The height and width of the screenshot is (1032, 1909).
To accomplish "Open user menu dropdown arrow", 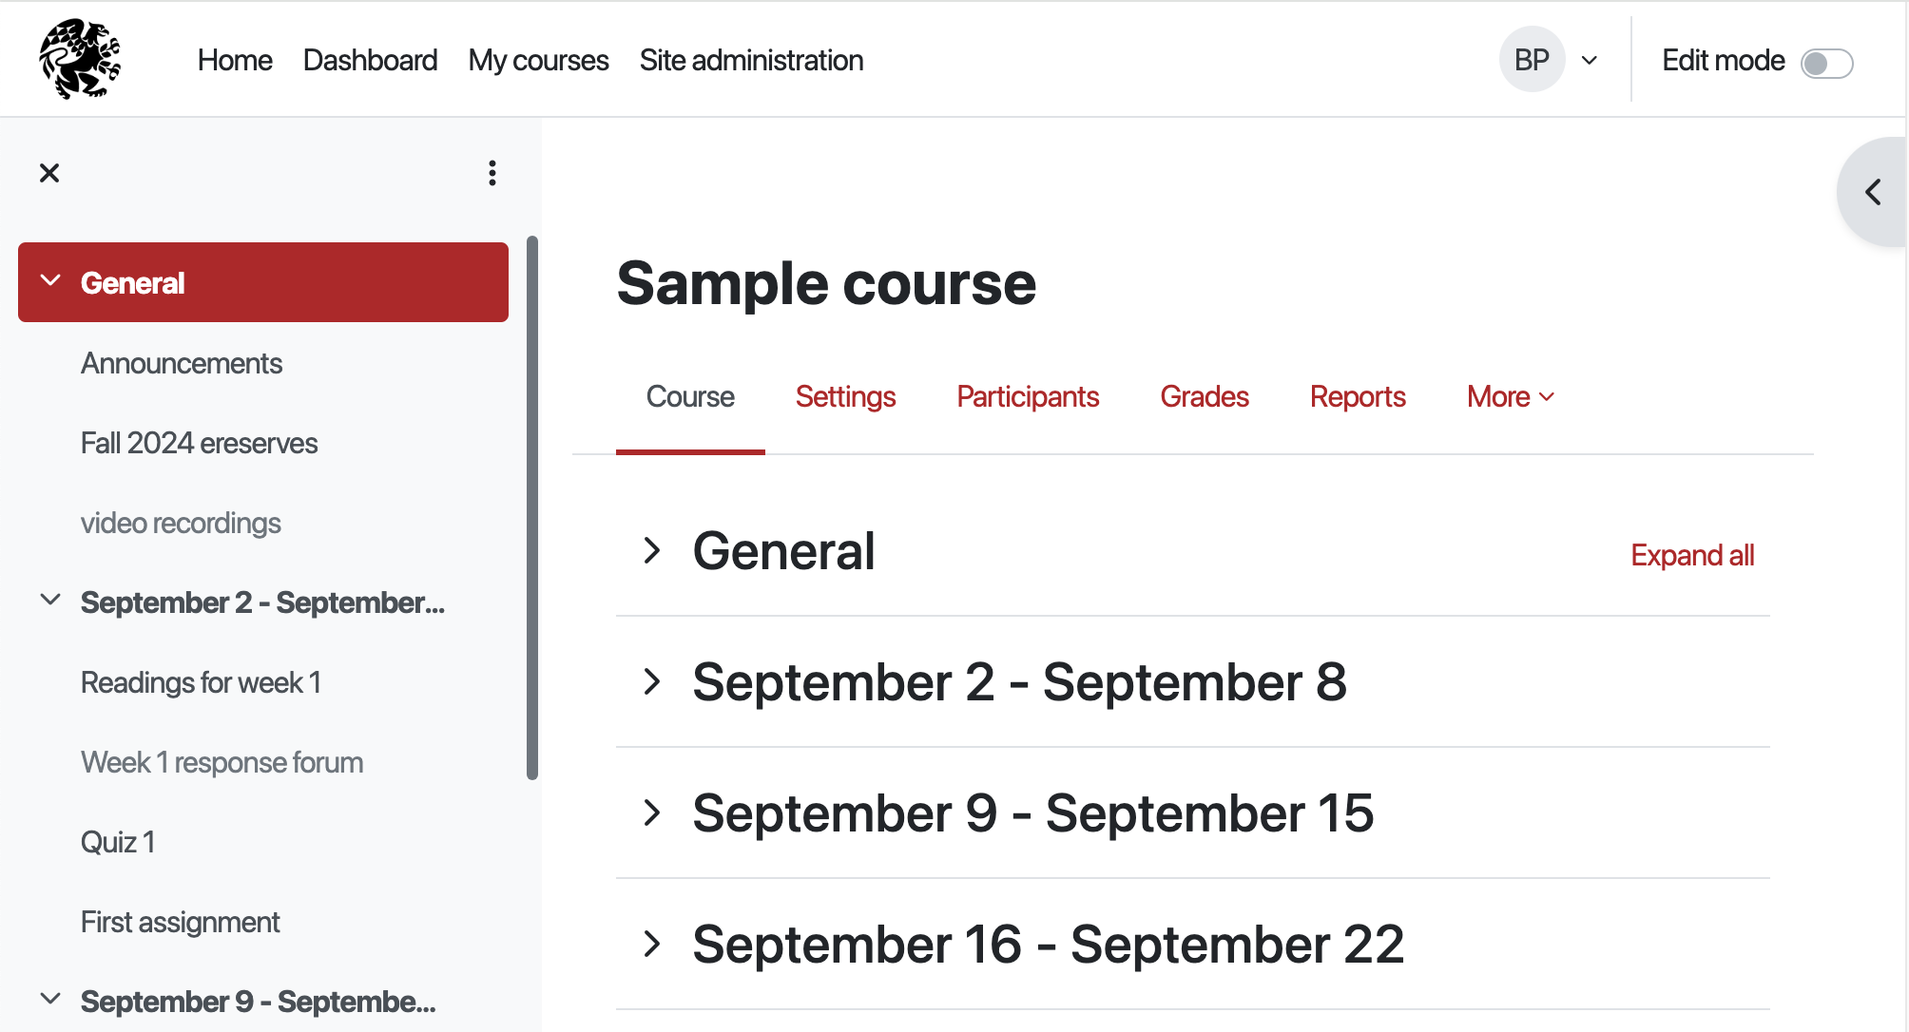I will coord(1590,61).
